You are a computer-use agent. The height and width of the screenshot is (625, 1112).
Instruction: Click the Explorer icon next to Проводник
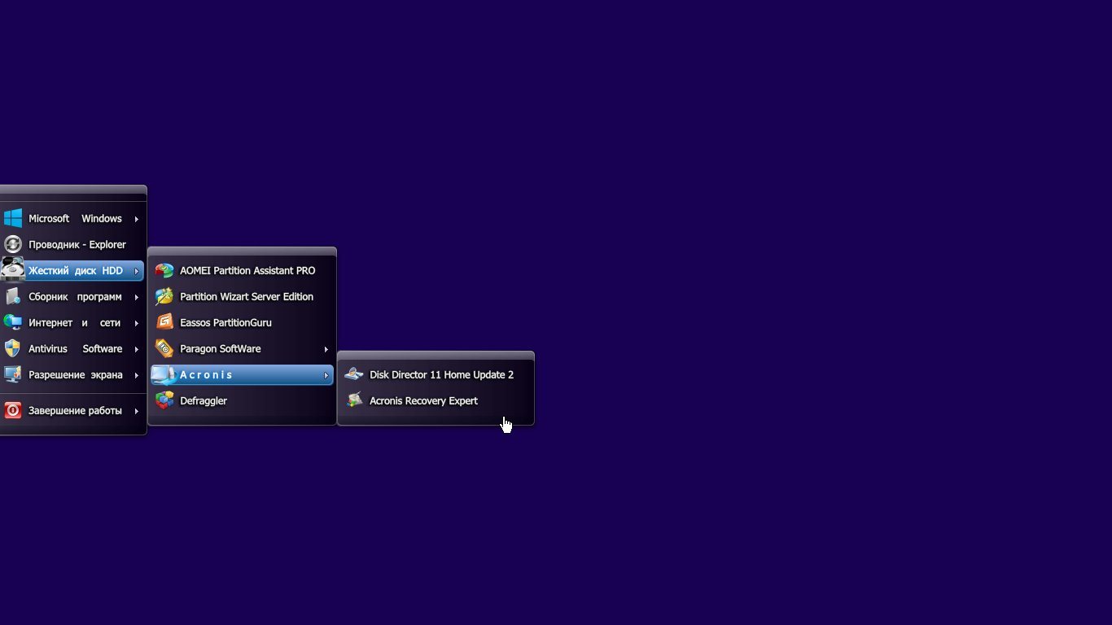(12, 244)
